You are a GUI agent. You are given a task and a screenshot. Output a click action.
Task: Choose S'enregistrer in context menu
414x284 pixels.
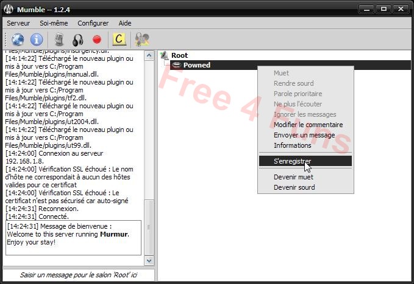coord(305,161)
